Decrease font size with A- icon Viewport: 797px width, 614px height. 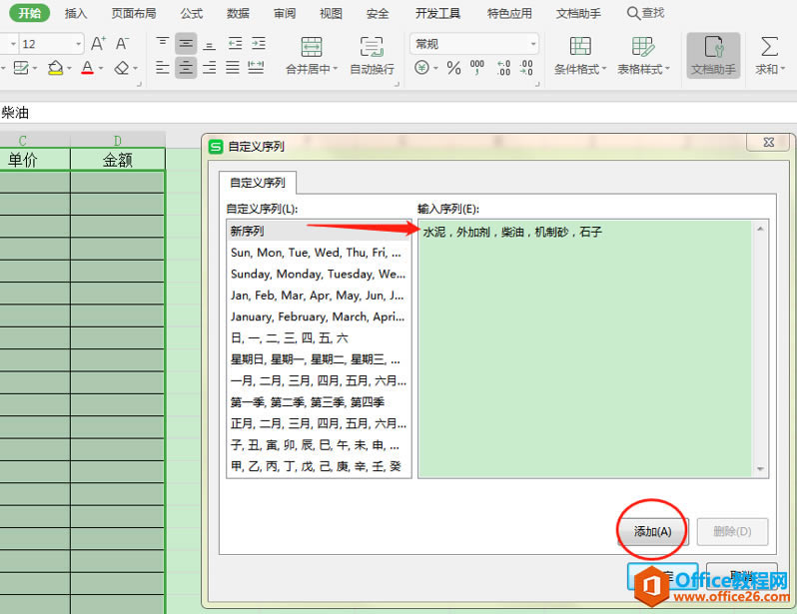click(122, 44)
